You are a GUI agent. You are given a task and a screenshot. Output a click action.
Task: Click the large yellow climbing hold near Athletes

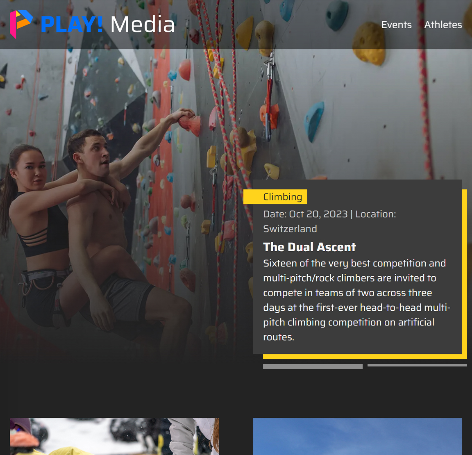click(369, 43)
